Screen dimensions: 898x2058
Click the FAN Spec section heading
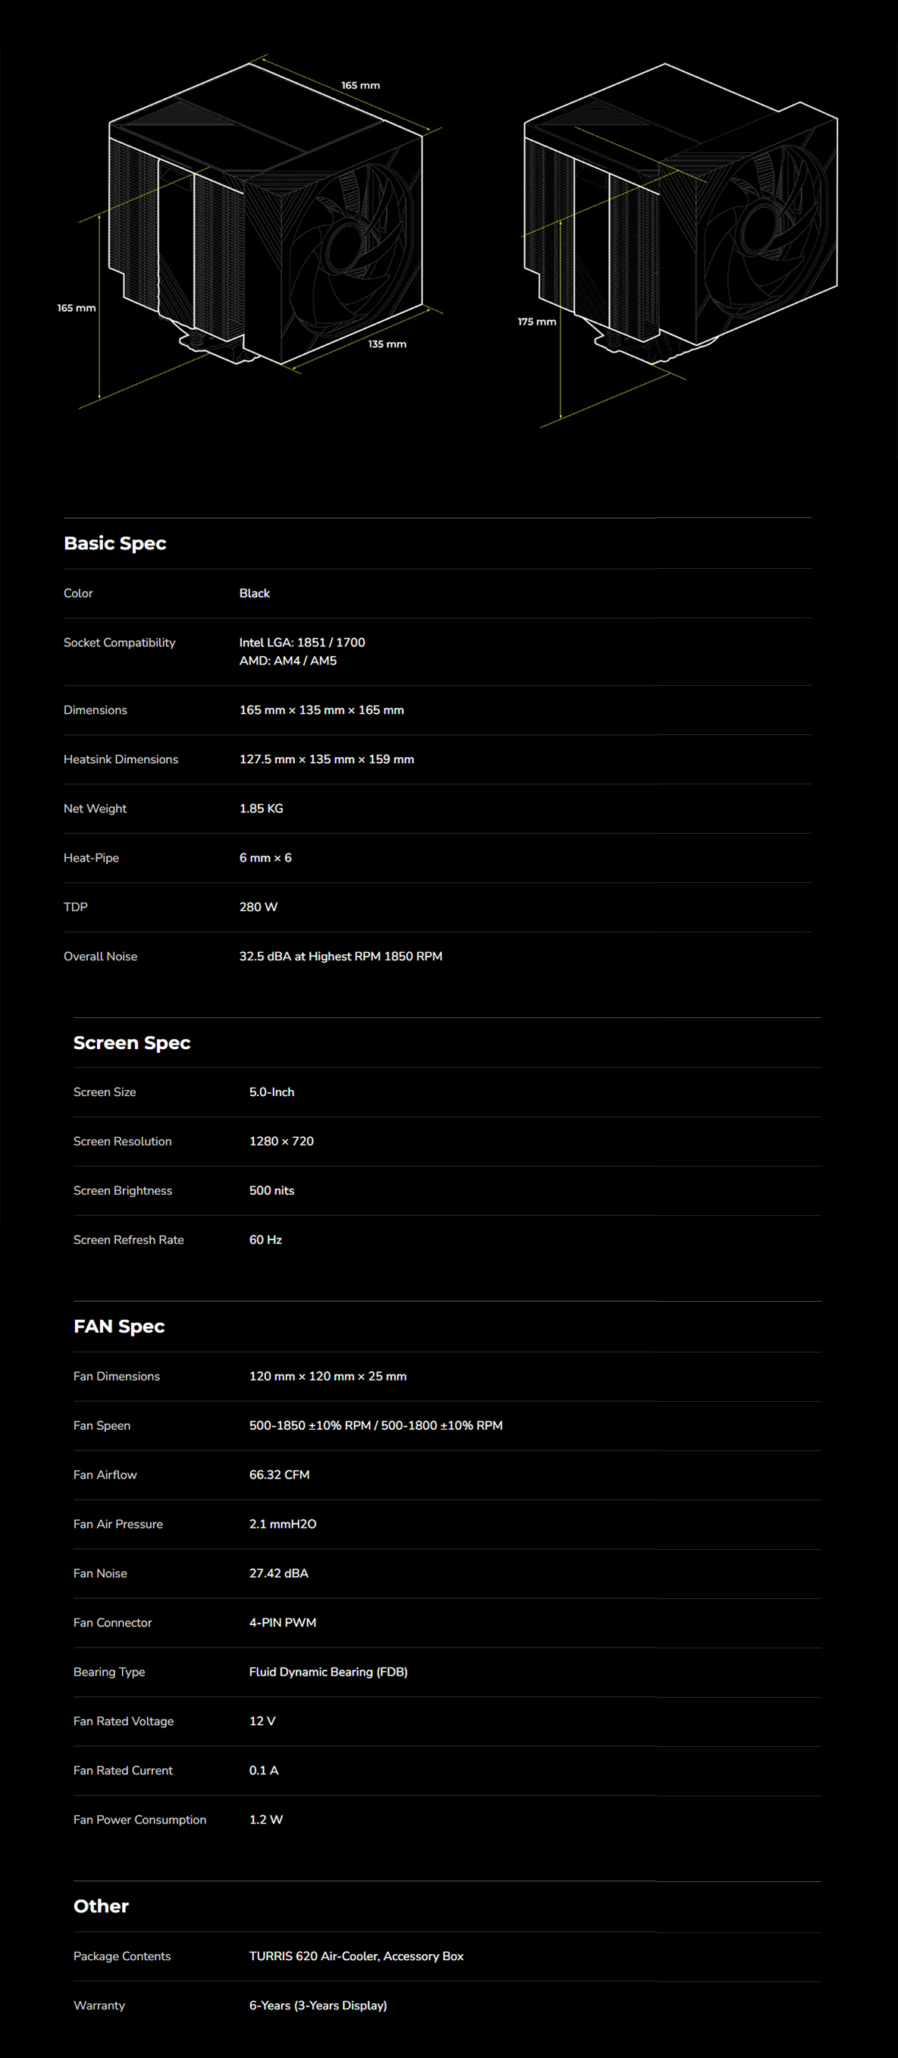coord(119,1326)
